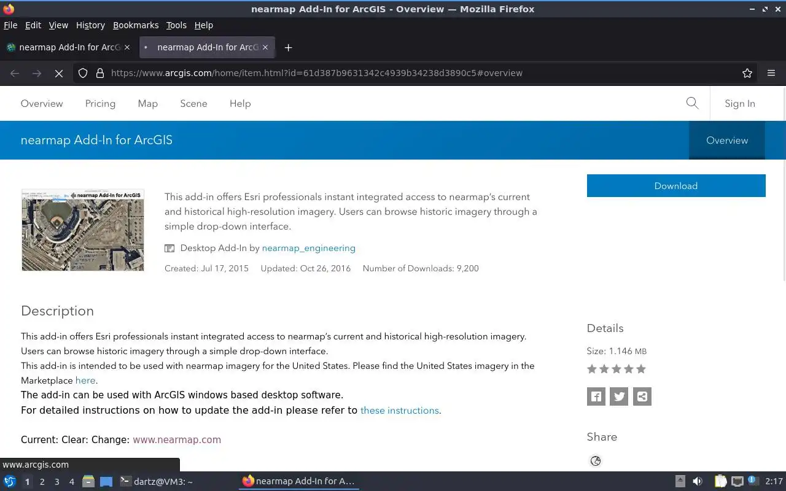Open Overview in site navigation
The height and width of the screenshot is (491, 786).
42,104
